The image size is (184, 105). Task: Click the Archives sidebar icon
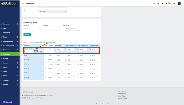(x=1, y=58)
